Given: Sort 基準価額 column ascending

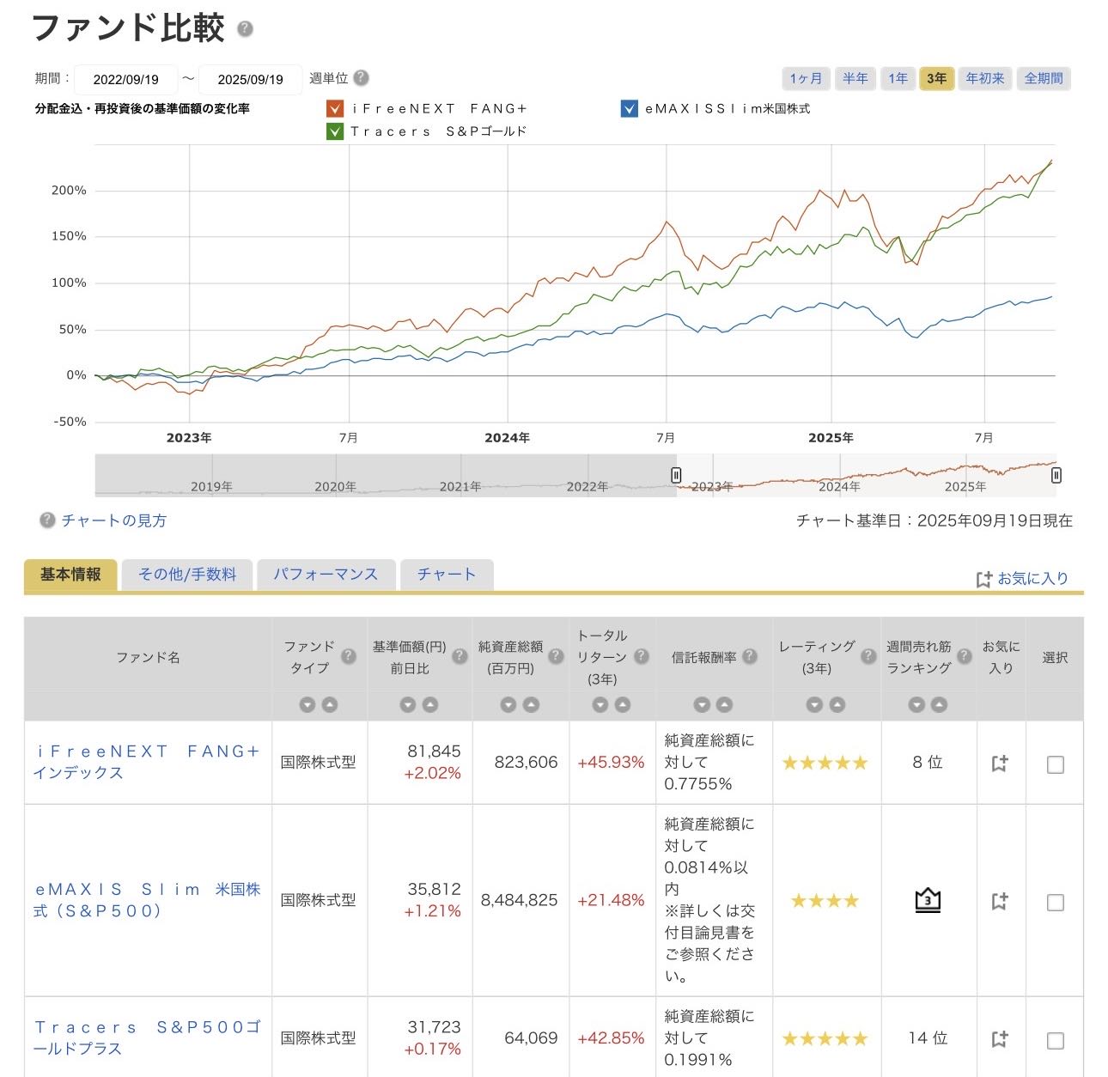Looking at the screenshot, I should click(x=430, y=705).
